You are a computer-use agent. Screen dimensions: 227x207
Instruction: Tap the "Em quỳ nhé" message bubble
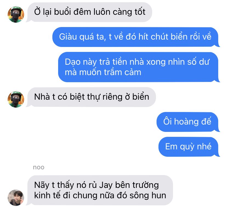(189, 147)
